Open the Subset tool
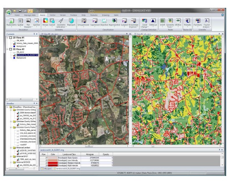 pyautogui.click(x=52, y=22)
